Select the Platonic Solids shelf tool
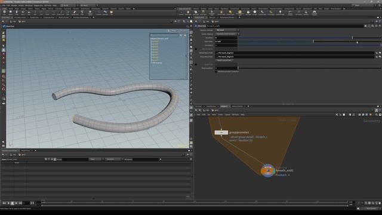382x215 pixels. tap(90, 13)
